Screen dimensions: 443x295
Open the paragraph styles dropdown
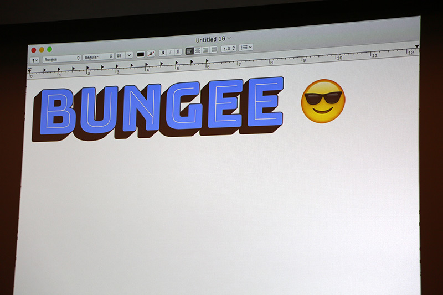pyautogui.click(x=35, y=60)
